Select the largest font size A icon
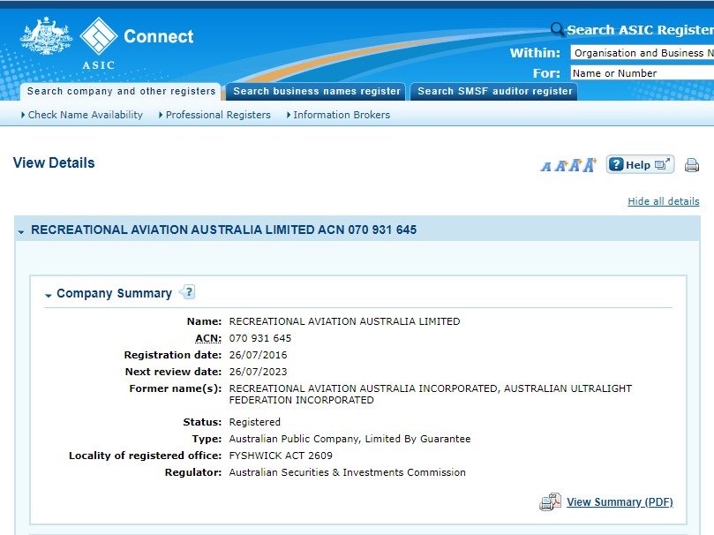The height and width of the screenshot is (535, 714). click(x=590, y=165)
